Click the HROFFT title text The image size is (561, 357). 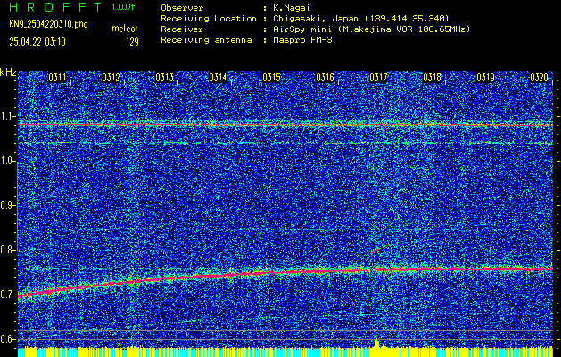[56, 7]
